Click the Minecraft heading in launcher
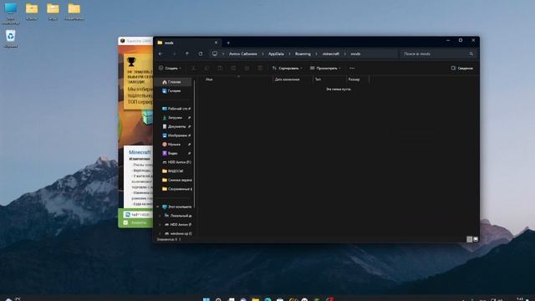Image resolution: width=535 pixels, height=301 pixels. [x=140, y=152]
